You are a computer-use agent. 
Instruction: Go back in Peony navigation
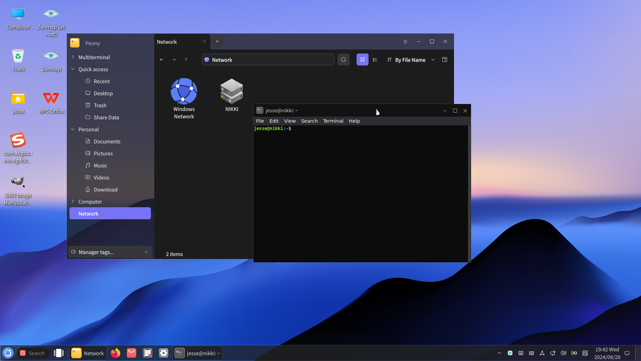pyautogui.click(x=162, y=60)
